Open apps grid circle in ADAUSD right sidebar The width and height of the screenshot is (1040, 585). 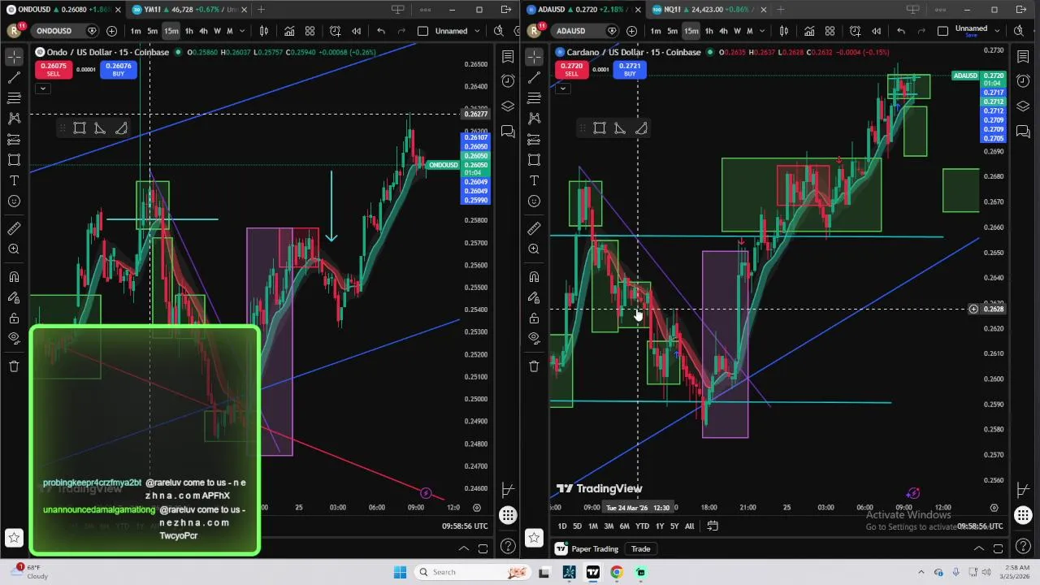1023,515
